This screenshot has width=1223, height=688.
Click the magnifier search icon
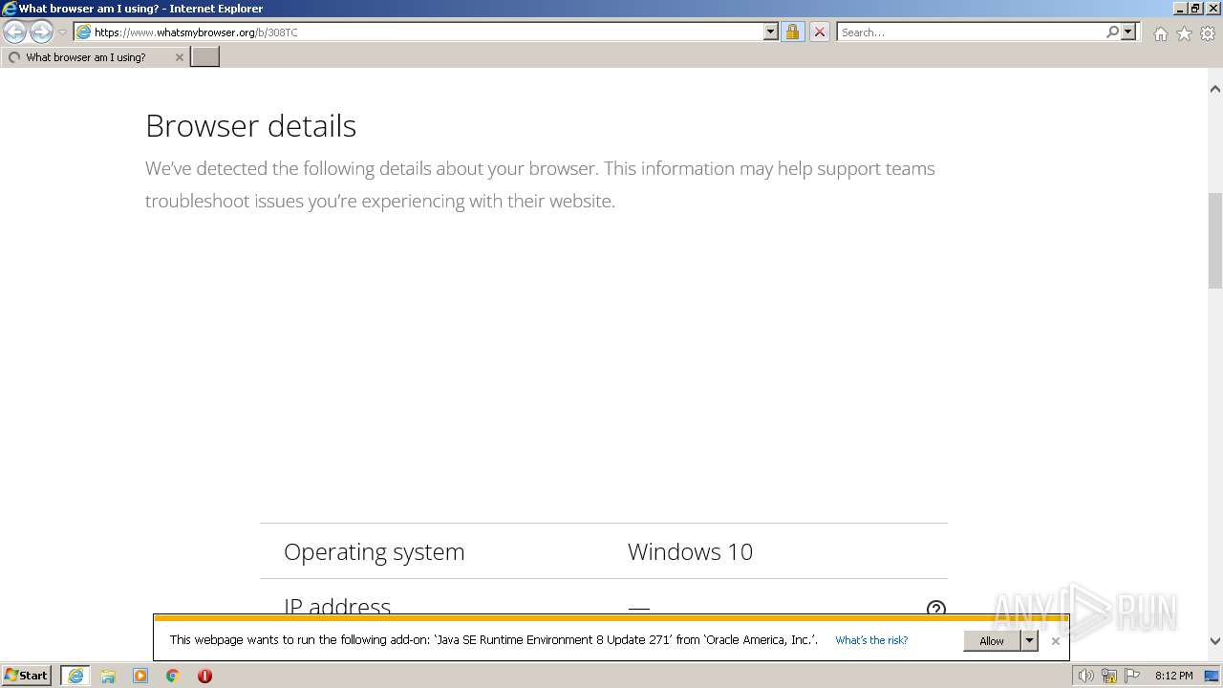click(1112, 32)
